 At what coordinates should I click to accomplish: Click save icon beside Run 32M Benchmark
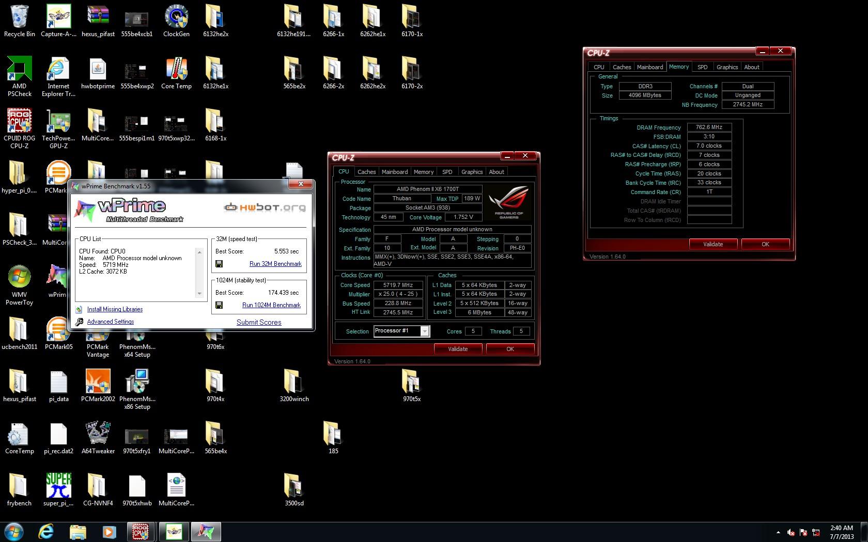(219, 264)
